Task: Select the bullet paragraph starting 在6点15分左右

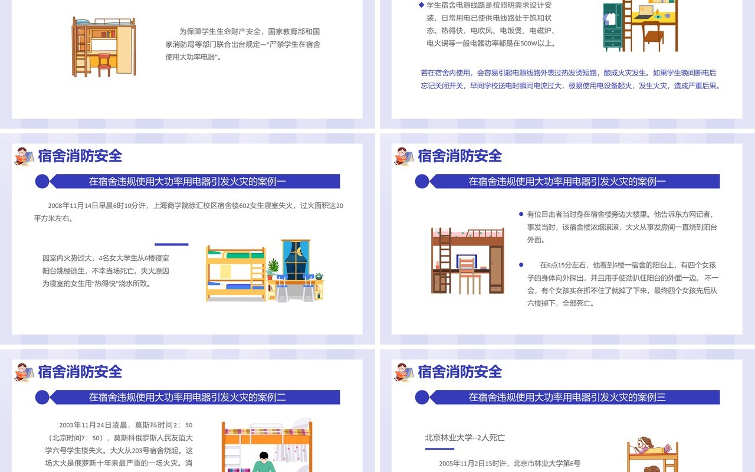Action: 622,284
